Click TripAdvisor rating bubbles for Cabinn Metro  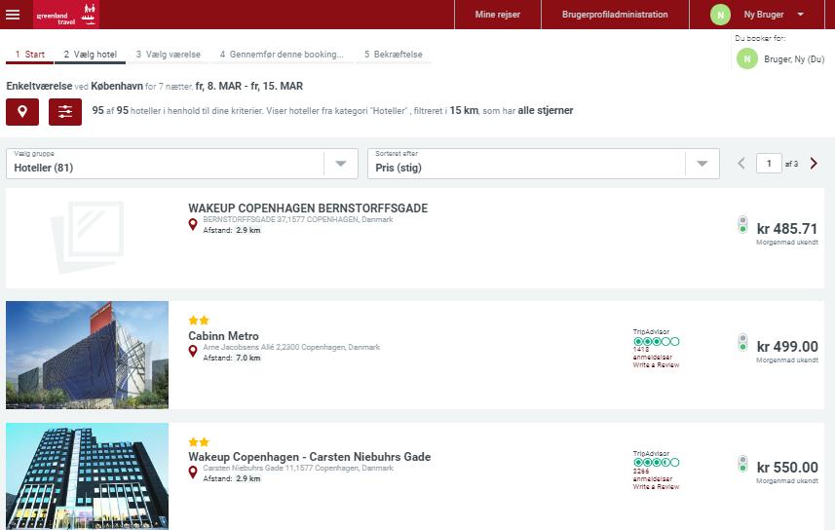pyautogui.click(x=656, y=341)
